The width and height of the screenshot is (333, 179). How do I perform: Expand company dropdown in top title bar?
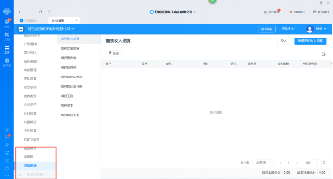coord(195,12)
